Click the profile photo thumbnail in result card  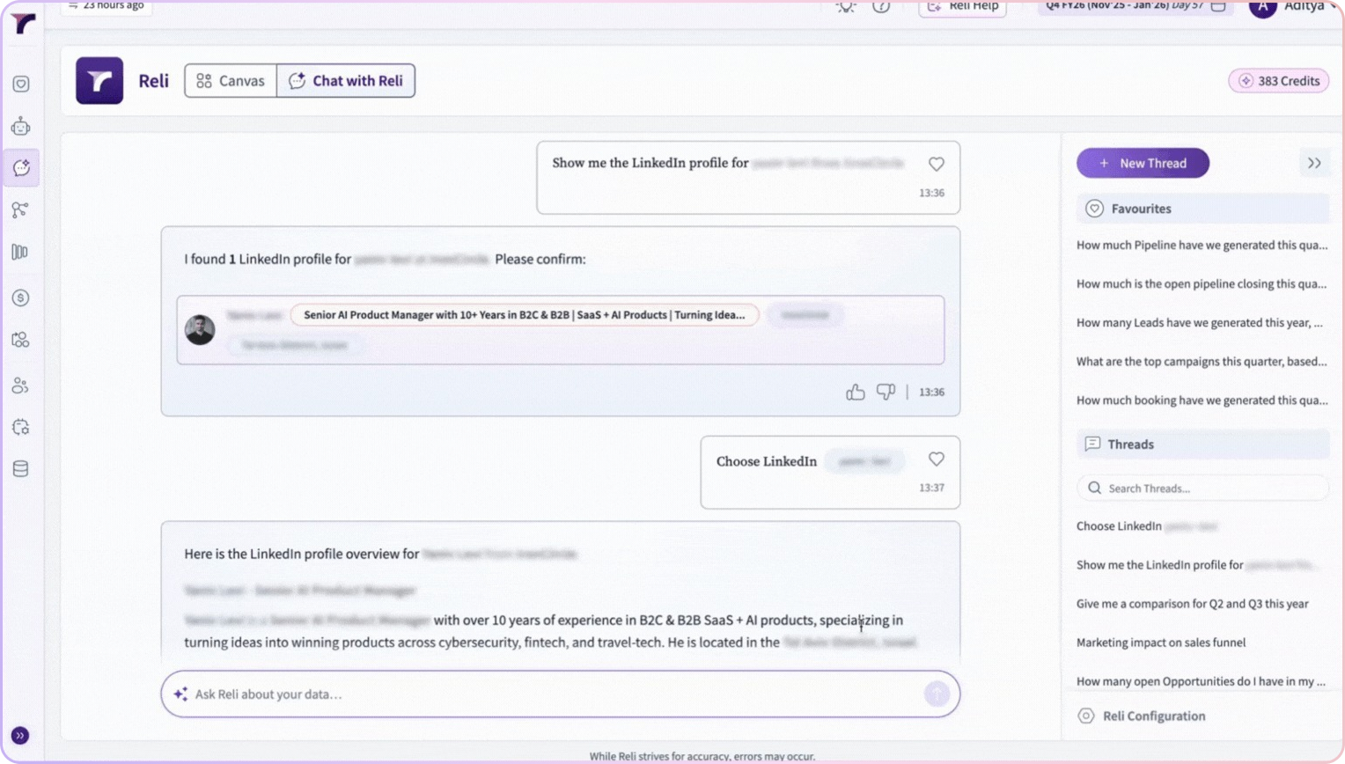click(x=200, y=330)
